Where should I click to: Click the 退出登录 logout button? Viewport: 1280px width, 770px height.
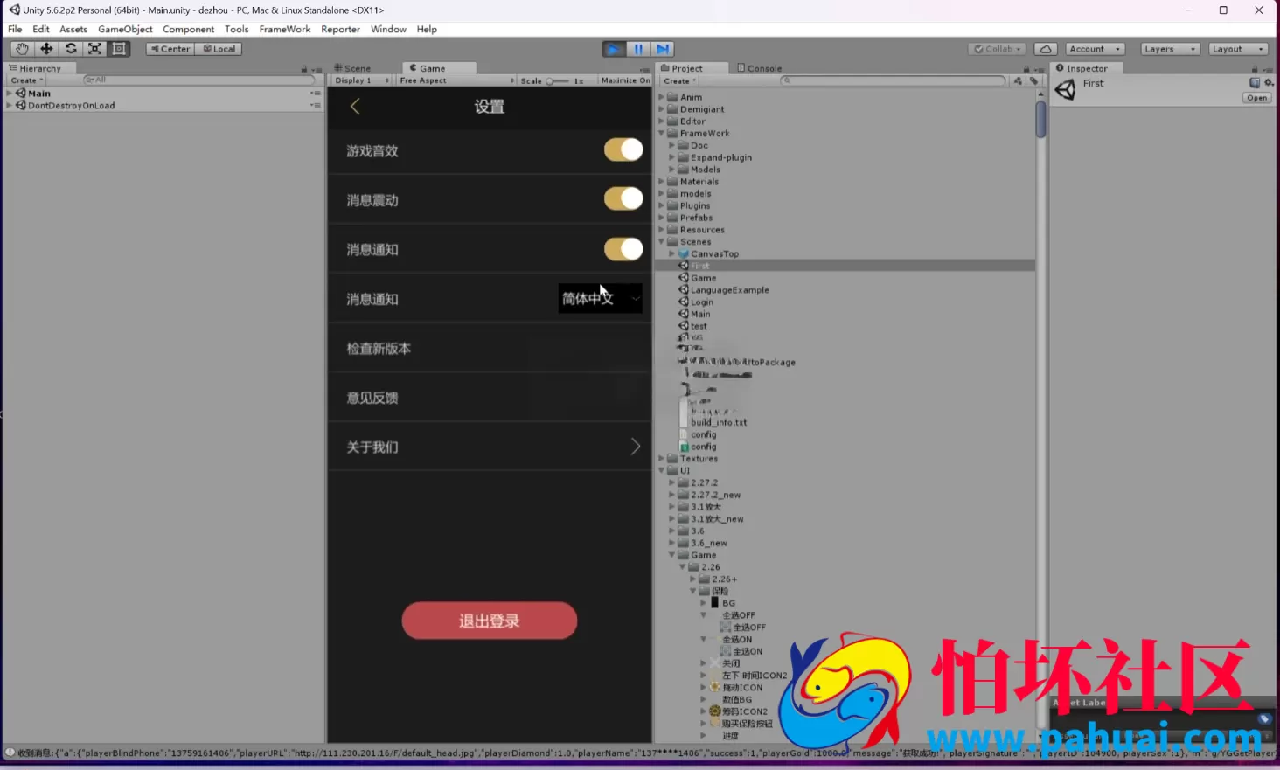coord(490,621)
